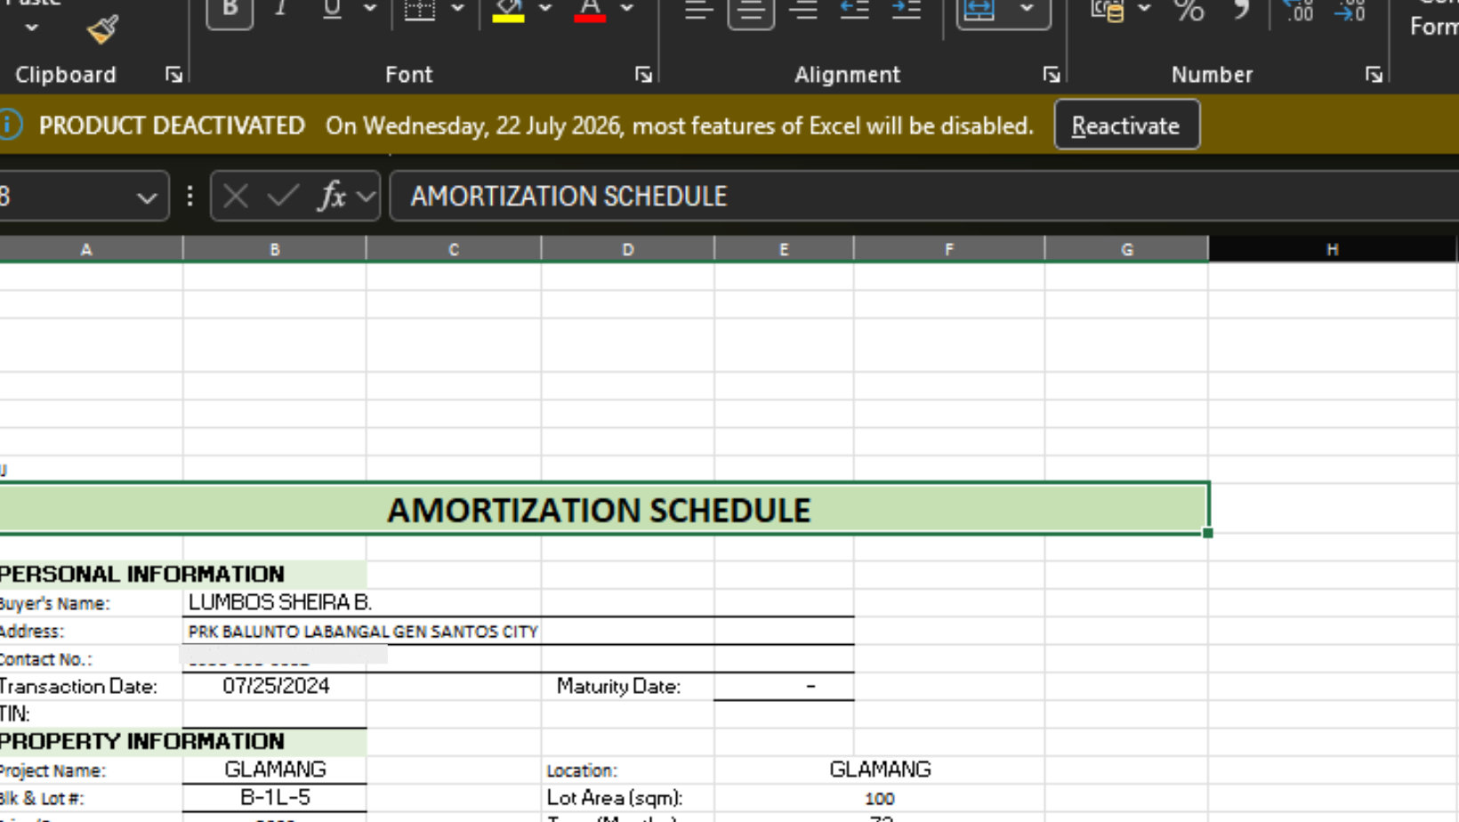Select column B header

click(274, 249)
